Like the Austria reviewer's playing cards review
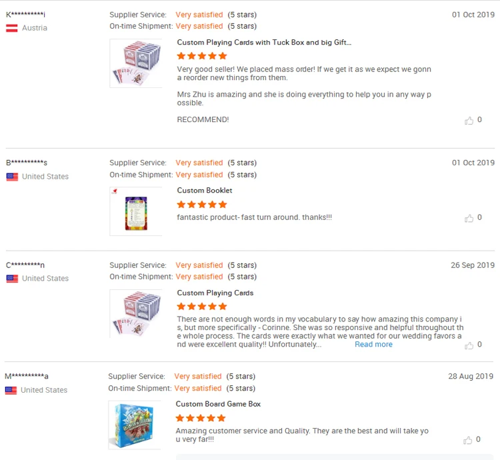 click(469, 121)
